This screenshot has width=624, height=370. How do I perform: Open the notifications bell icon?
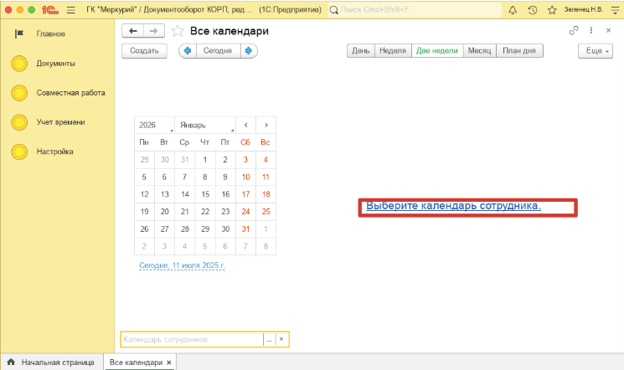pyautogui.click(x=513, y=10)
